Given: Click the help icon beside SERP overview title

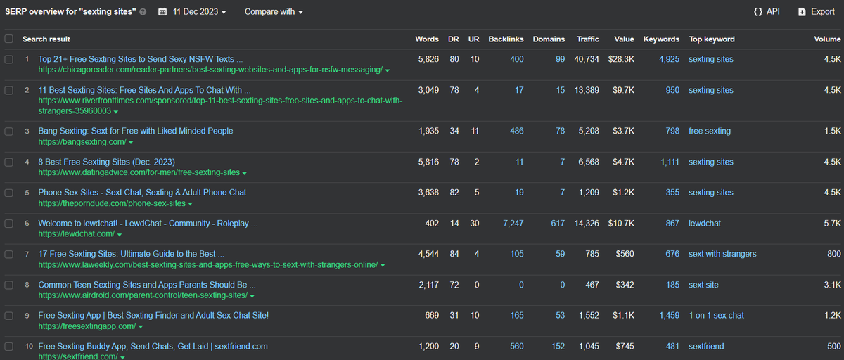Looking at the screenshot, I should [x=143, y=12].
